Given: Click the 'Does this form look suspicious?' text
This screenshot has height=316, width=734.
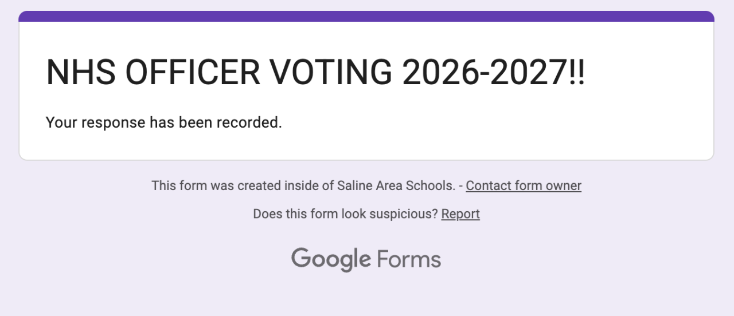Looking at the screenshot, I should 345,214.
